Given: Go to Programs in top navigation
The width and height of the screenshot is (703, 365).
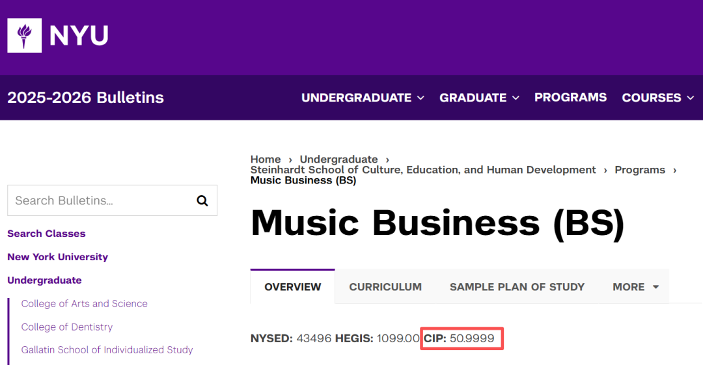Looking at the screenshot, I should coord(570,98).
